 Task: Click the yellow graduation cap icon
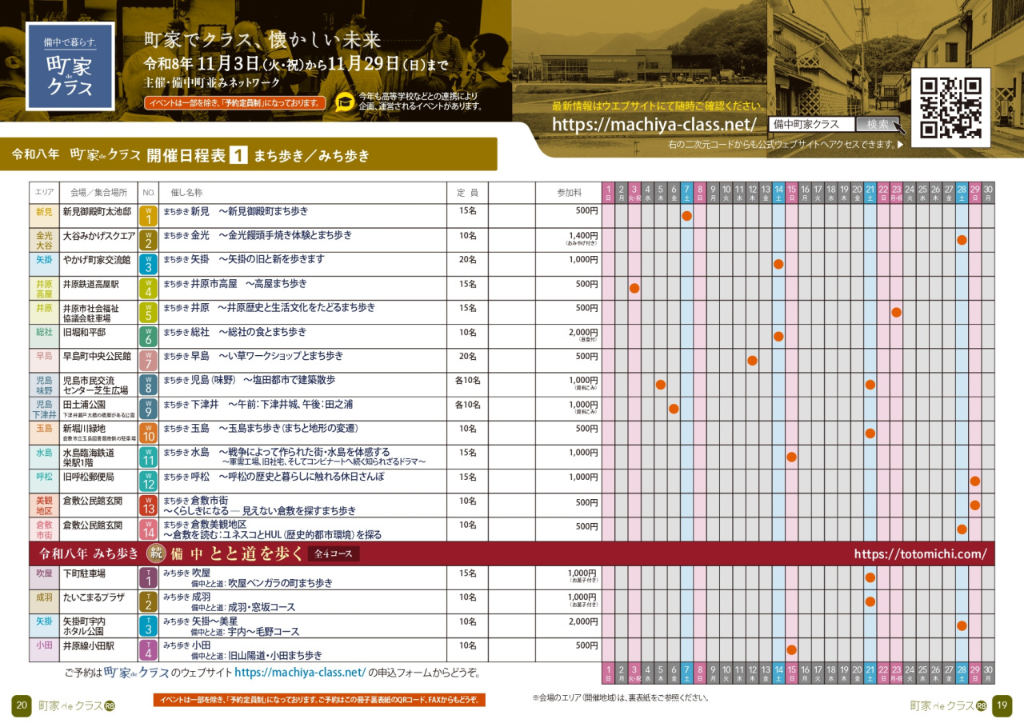coord(345,103)
